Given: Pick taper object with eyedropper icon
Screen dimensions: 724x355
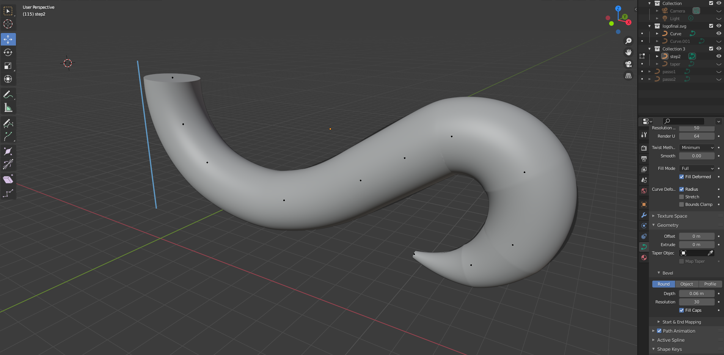Looking at the screenshot, I should [710, 253].
